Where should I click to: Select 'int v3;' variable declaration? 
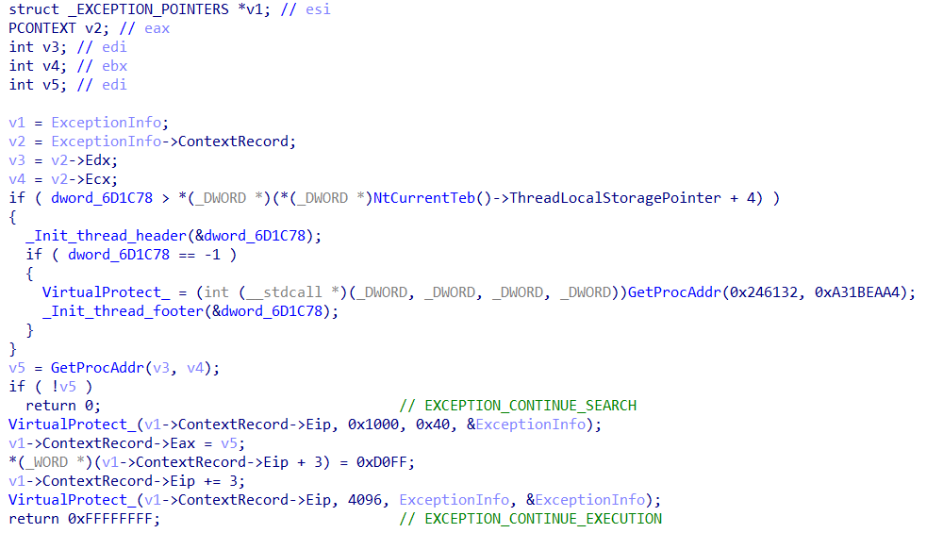[38, 47]
